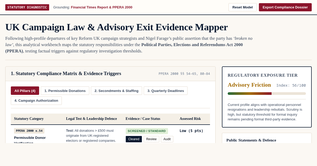Image resolution: width=317 pixels, height=166 pixels.
Task: Click the Low (5 pts) risk value
Action: [192, 131]
